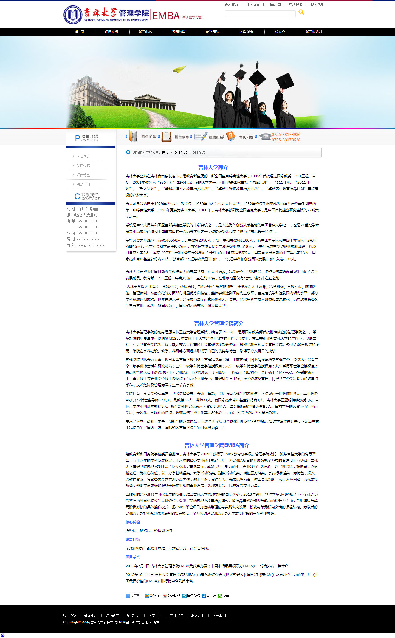Go to 首页 in main navigation bar
This screenshot has width=395, height=638.
click(x=80, y=32)
